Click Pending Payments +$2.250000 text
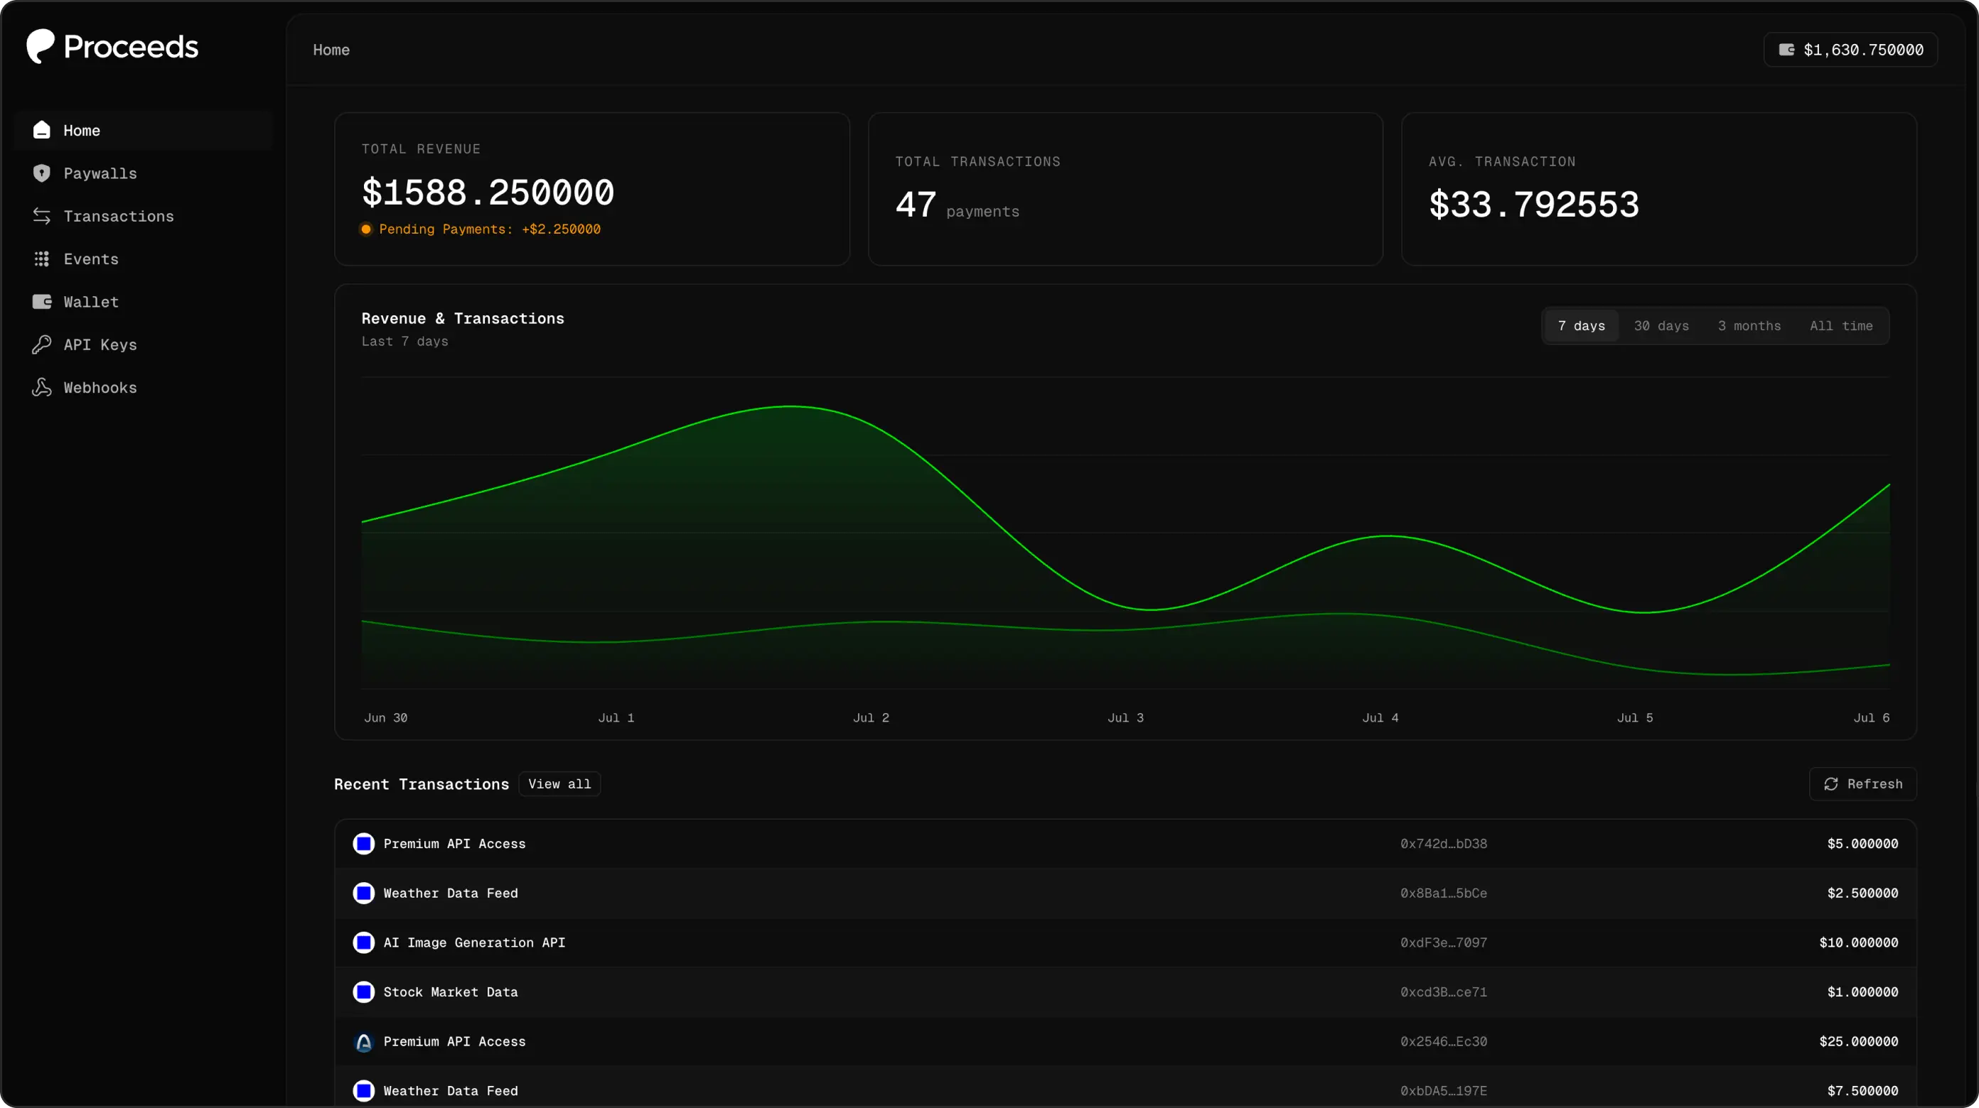 pyautogui.click(x=489, y=229)
